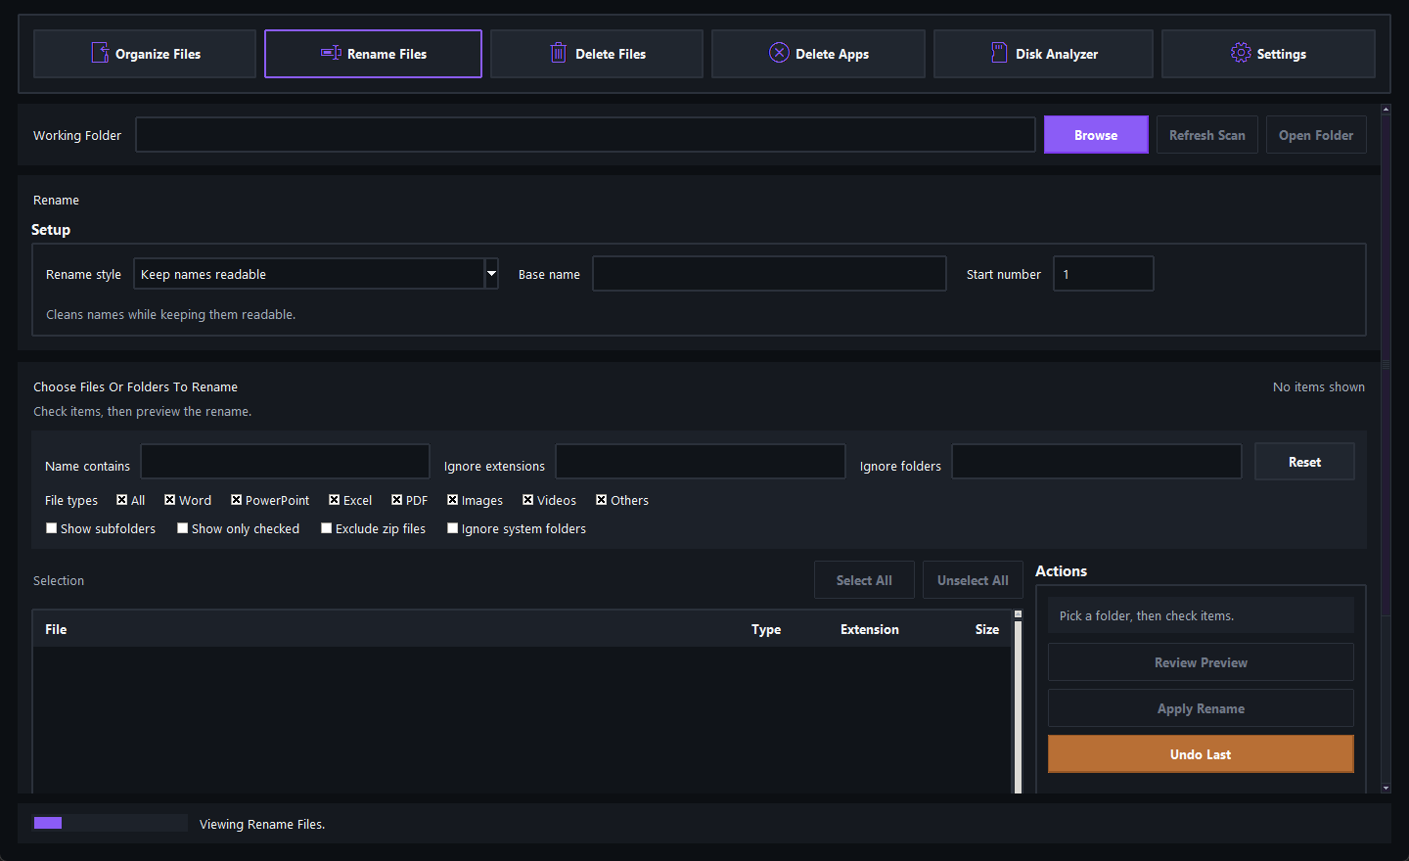Click the Unselect All button
The width and height of the screenshot is (1409, 861).
tap(973, 580)
